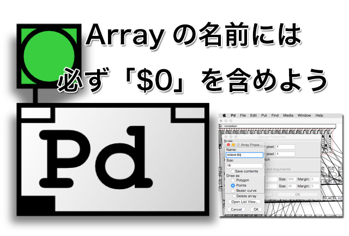The image size is (349, 236).
Task: Select the Points draw option
Action: [233, 185]
